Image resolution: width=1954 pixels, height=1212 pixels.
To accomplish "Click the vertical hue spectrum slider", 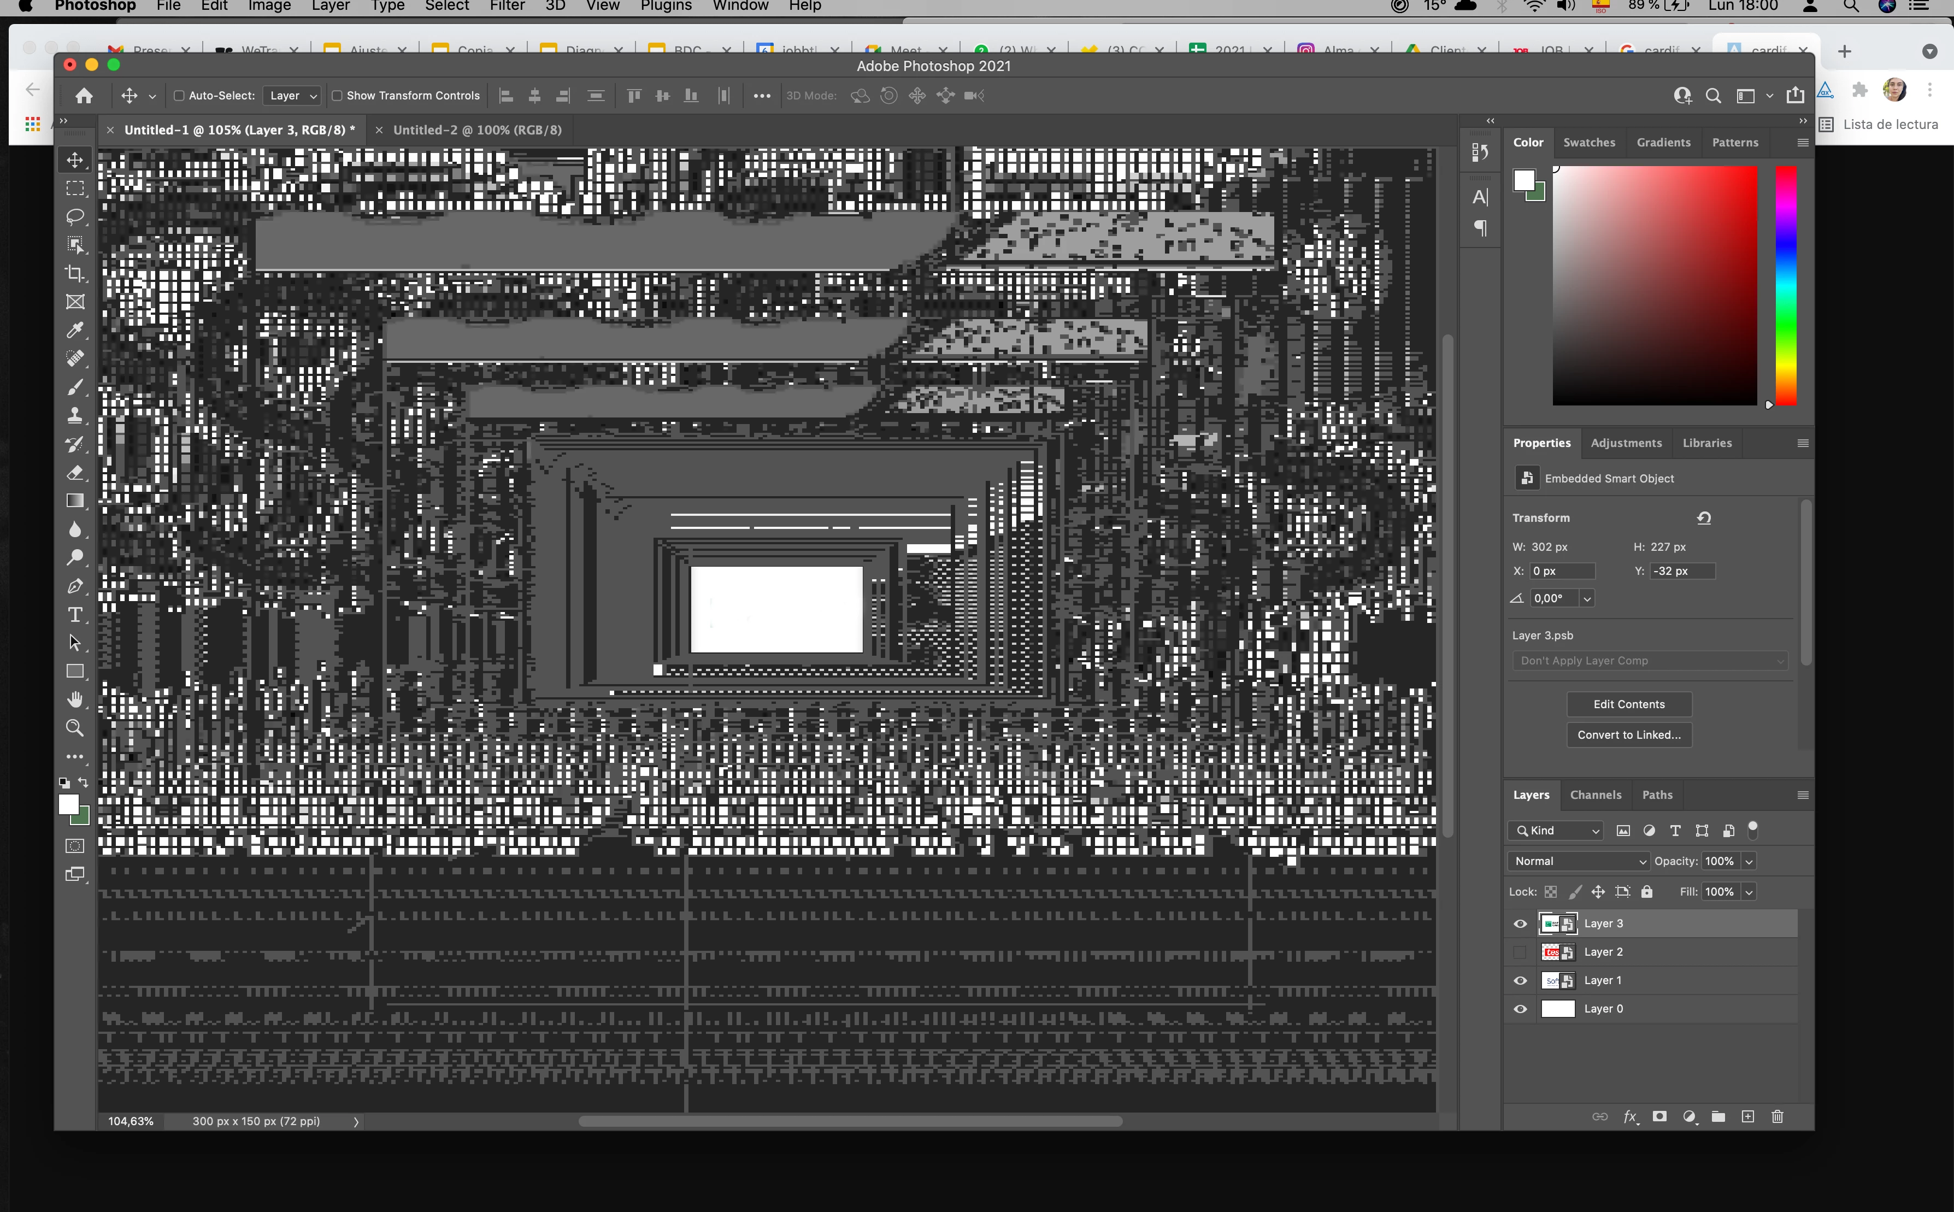I will 1785,285.
